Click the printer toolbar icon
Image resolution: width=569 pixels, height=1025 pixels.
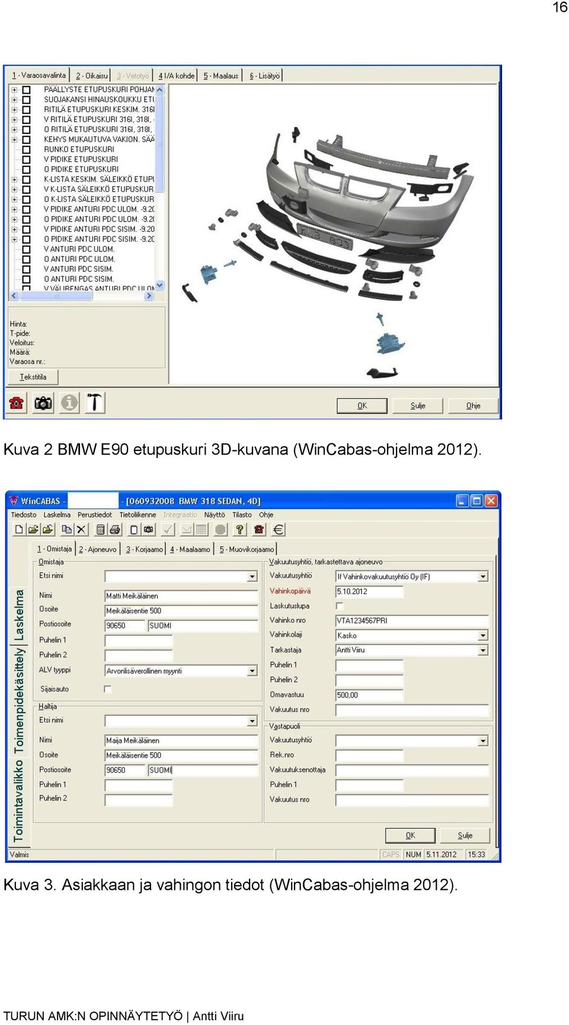[x=115, y=530]
